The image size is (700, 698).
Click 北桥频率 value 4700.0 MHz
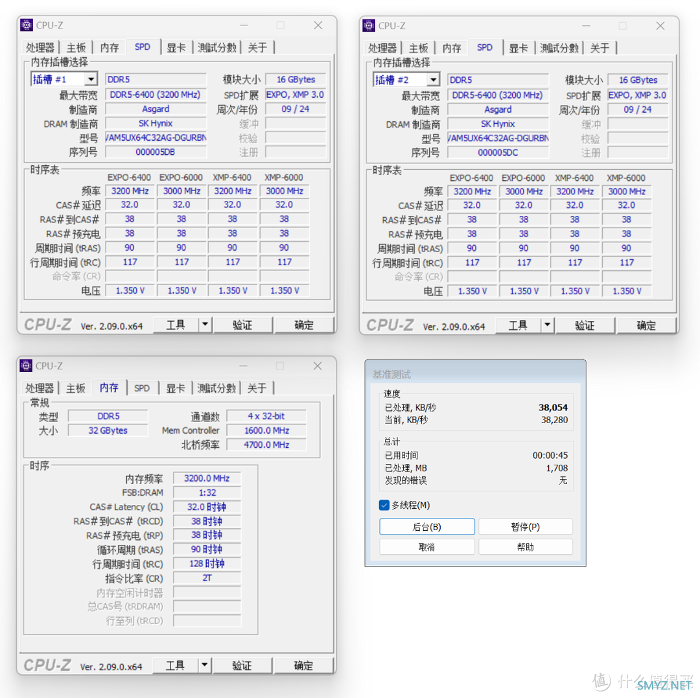pos(266,445)
